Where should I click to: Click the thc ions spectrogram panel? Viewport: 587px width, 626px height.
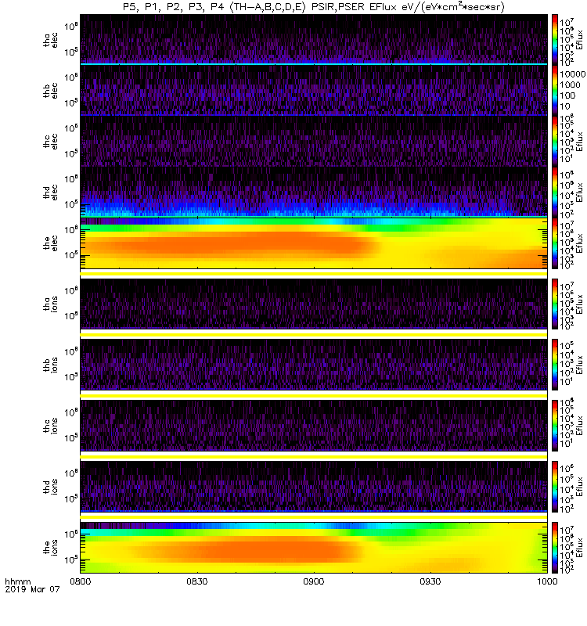(314, 426)
